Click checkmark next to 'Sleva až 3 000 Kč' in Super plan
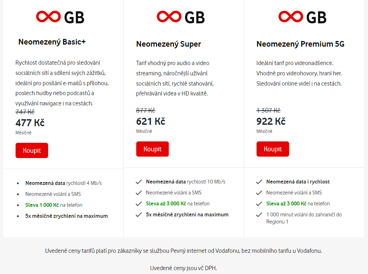368x274 pixels. [139, 204]
